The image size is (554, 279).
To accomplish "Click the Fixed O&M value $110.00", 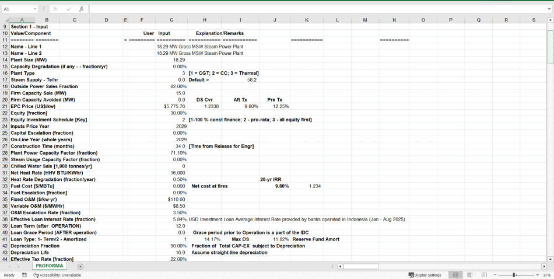I will 171,200.
